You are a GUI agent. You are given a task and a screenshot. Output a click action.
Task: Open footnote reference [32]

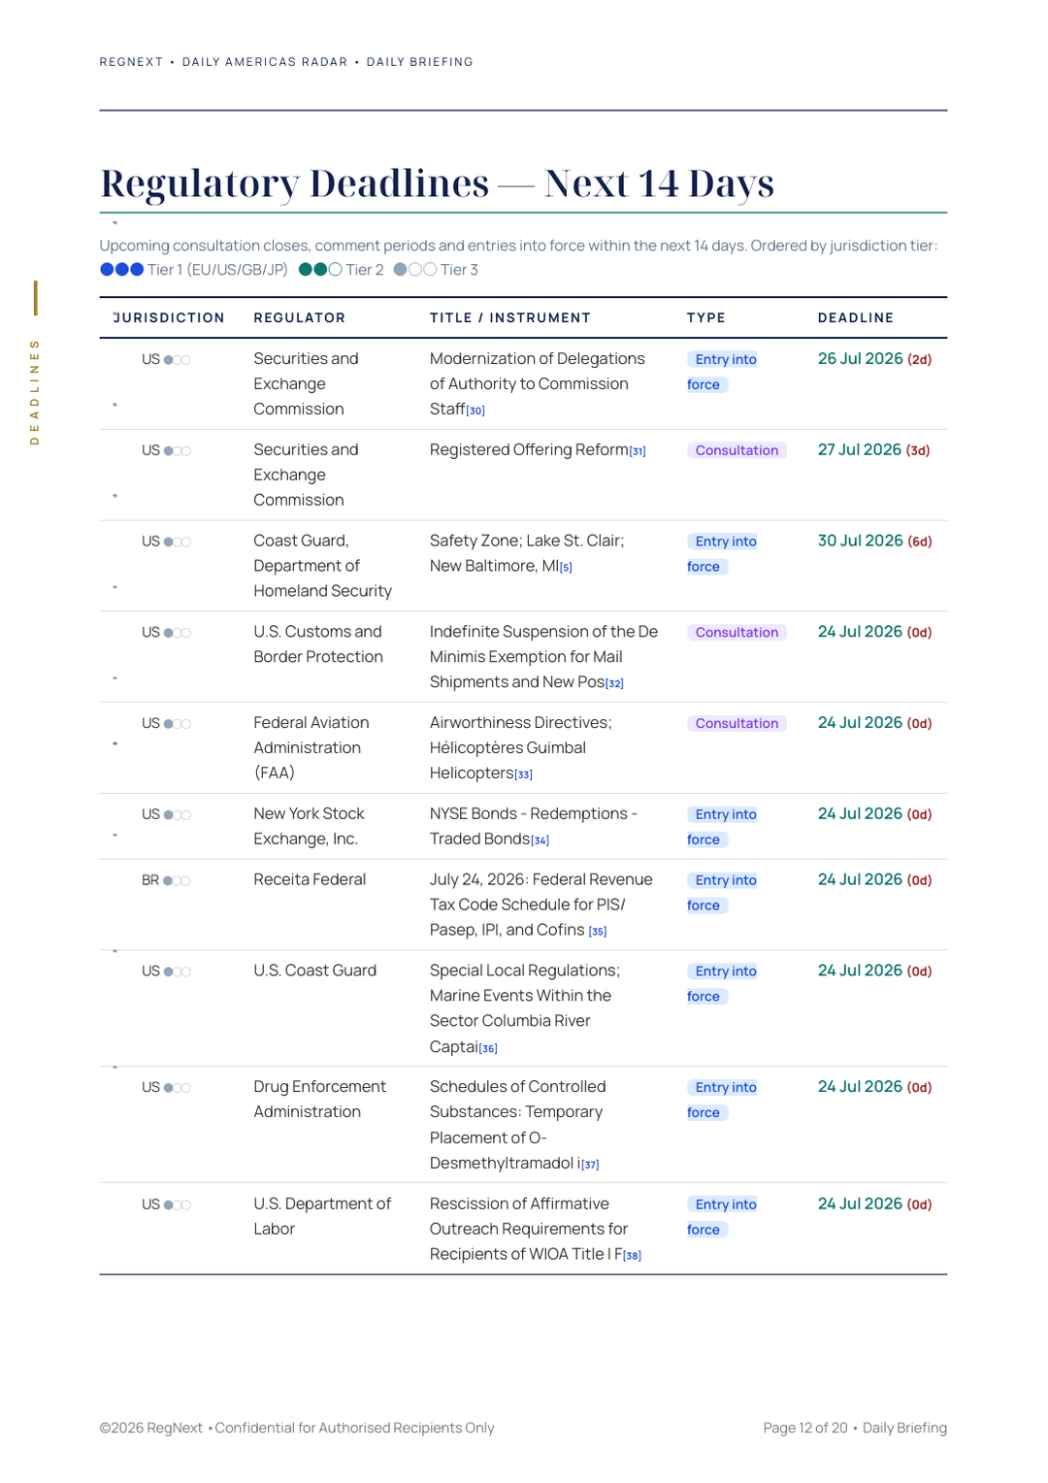pos(614,684)
